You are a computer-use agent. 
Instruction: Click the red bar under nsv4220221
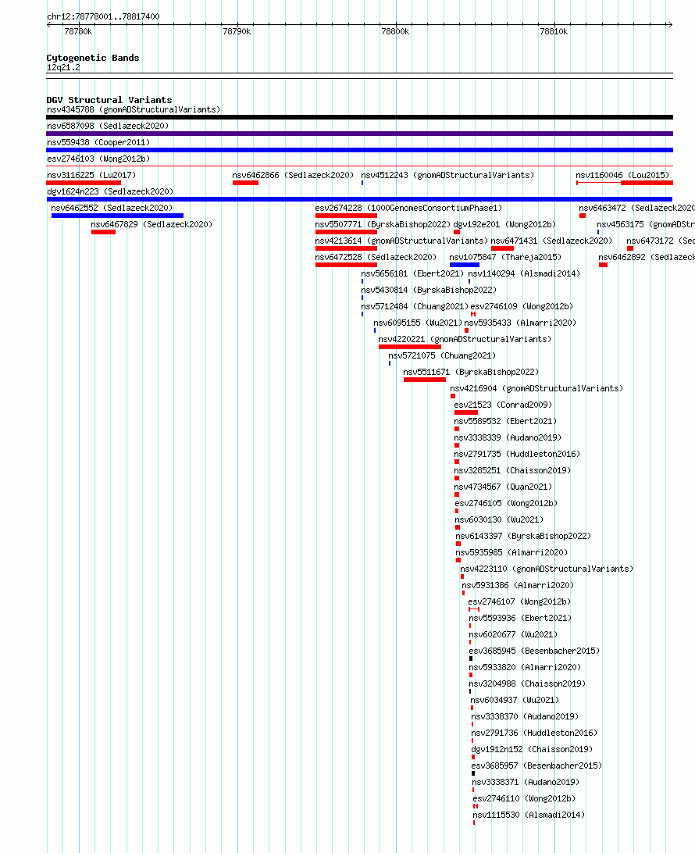point(410,347)
